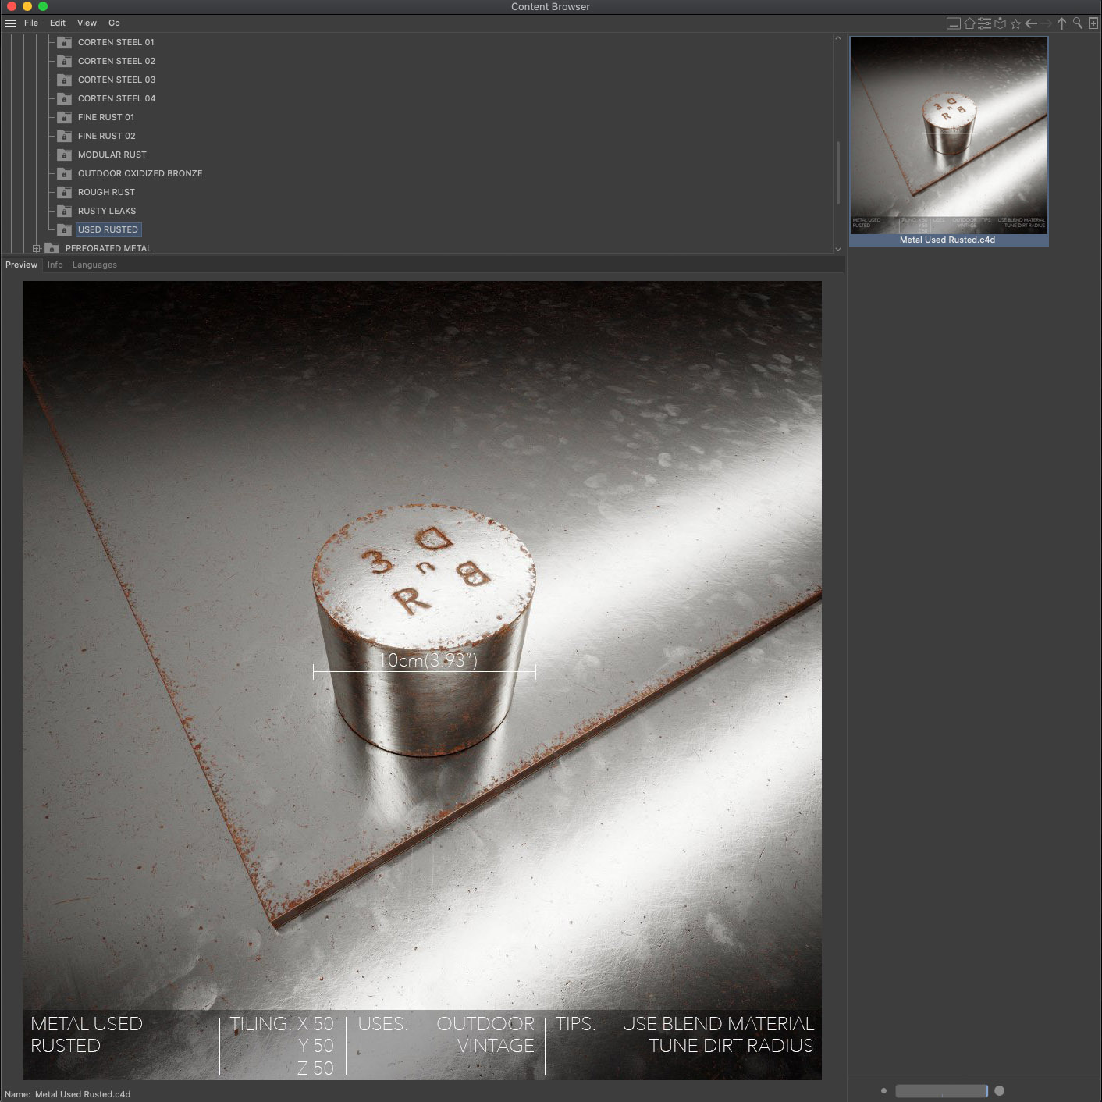Open the filter sliders icon

(x=985, y=23)
